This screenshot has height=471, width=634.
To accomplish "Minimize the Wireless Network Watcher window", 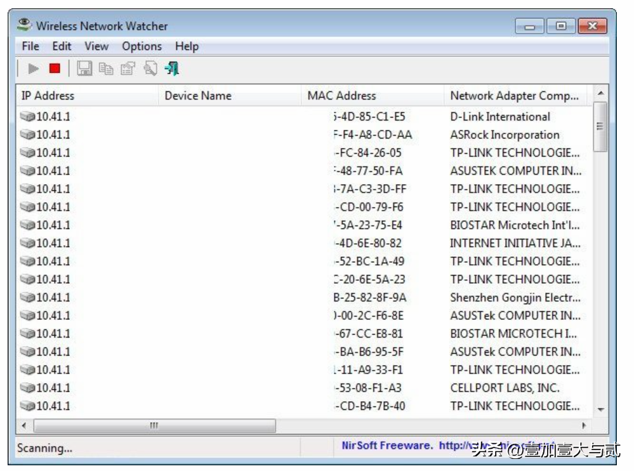I will 530,26.
